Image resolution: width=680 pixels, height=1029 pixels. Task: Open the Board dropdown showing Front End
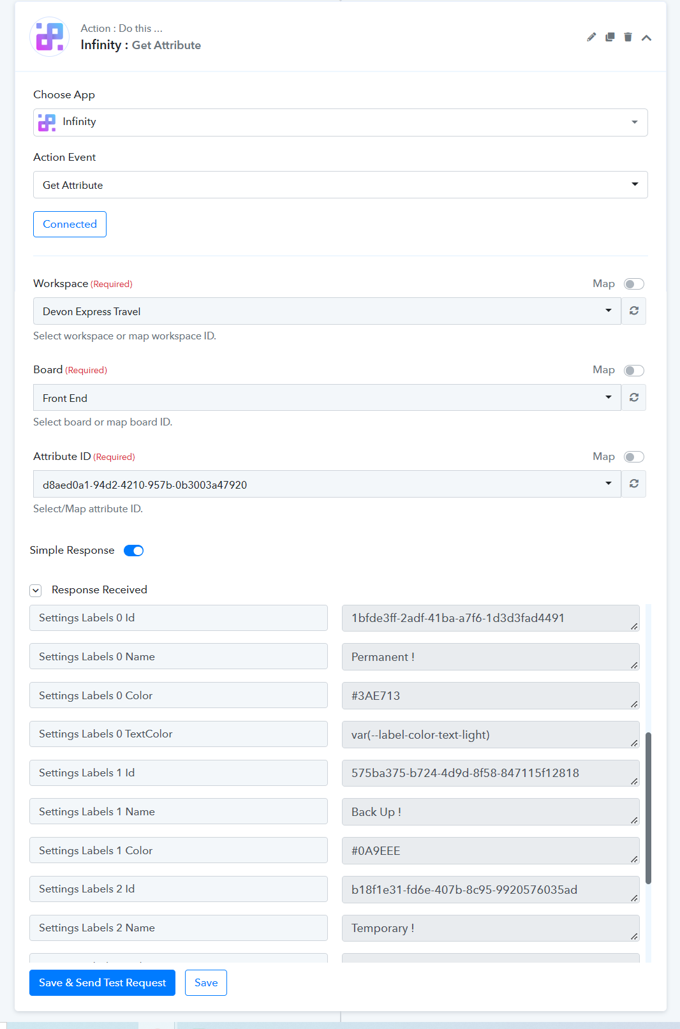pyautogui.click(x=327, y=397)
